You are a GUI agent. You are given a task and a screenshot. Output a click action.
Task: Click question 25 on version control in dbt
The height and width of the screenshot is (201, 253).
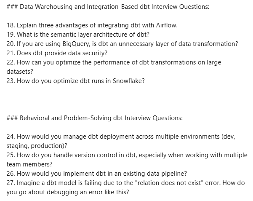tap(126, 155)
